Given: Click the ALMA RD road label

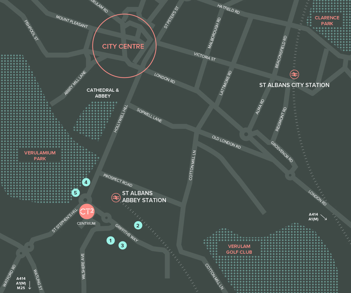Looking at the screenshot, I should coord(260,107).
